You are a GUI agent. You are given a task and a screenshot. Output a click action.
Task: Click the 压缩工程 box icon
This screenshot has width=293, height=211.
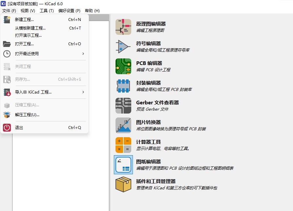tap(7, 105)
